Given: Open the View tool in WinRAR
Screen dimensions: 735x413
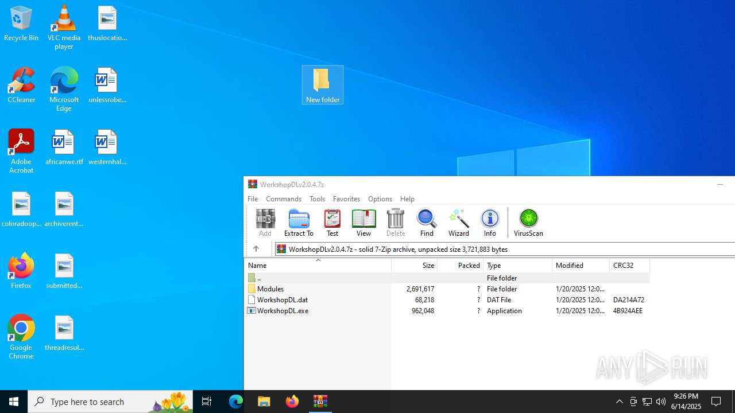Looking at the screenshot, I should [x=363, y=223].
